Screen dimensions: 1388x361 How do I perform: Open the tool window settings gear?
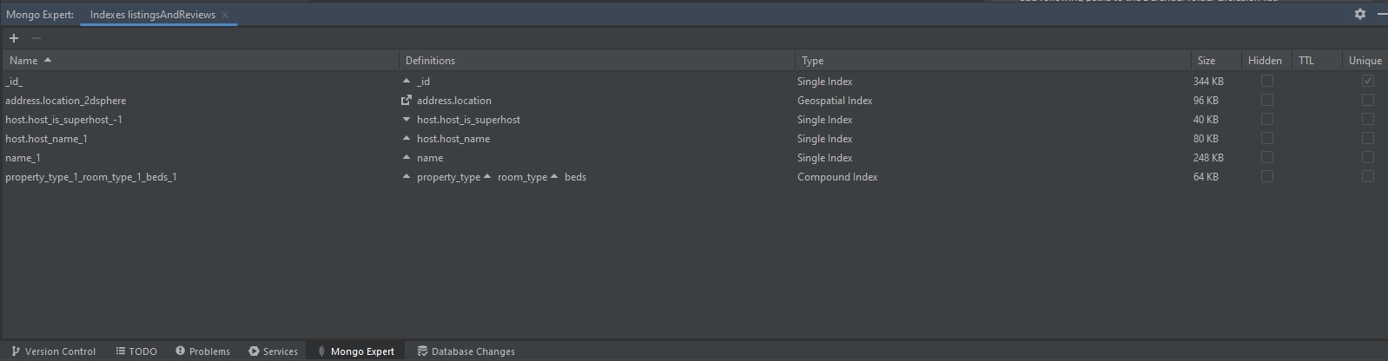pyautogui.click(x=1360, y=14)
